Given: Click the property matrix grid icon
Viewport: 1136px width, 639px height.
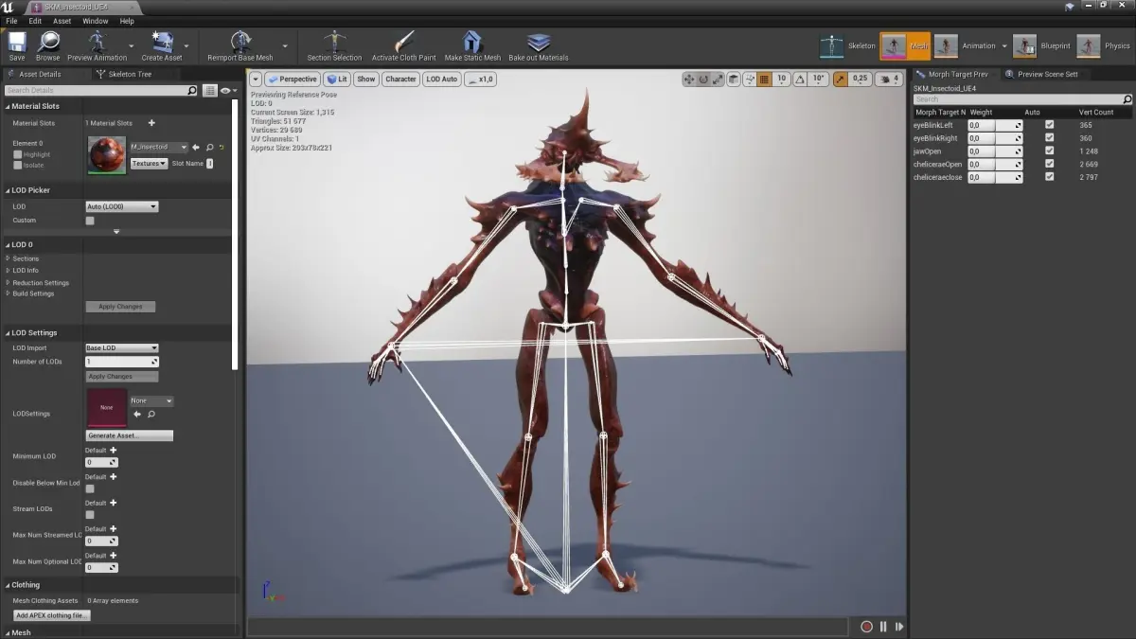Looking at the screenshot, I should (x=210, y=91).
